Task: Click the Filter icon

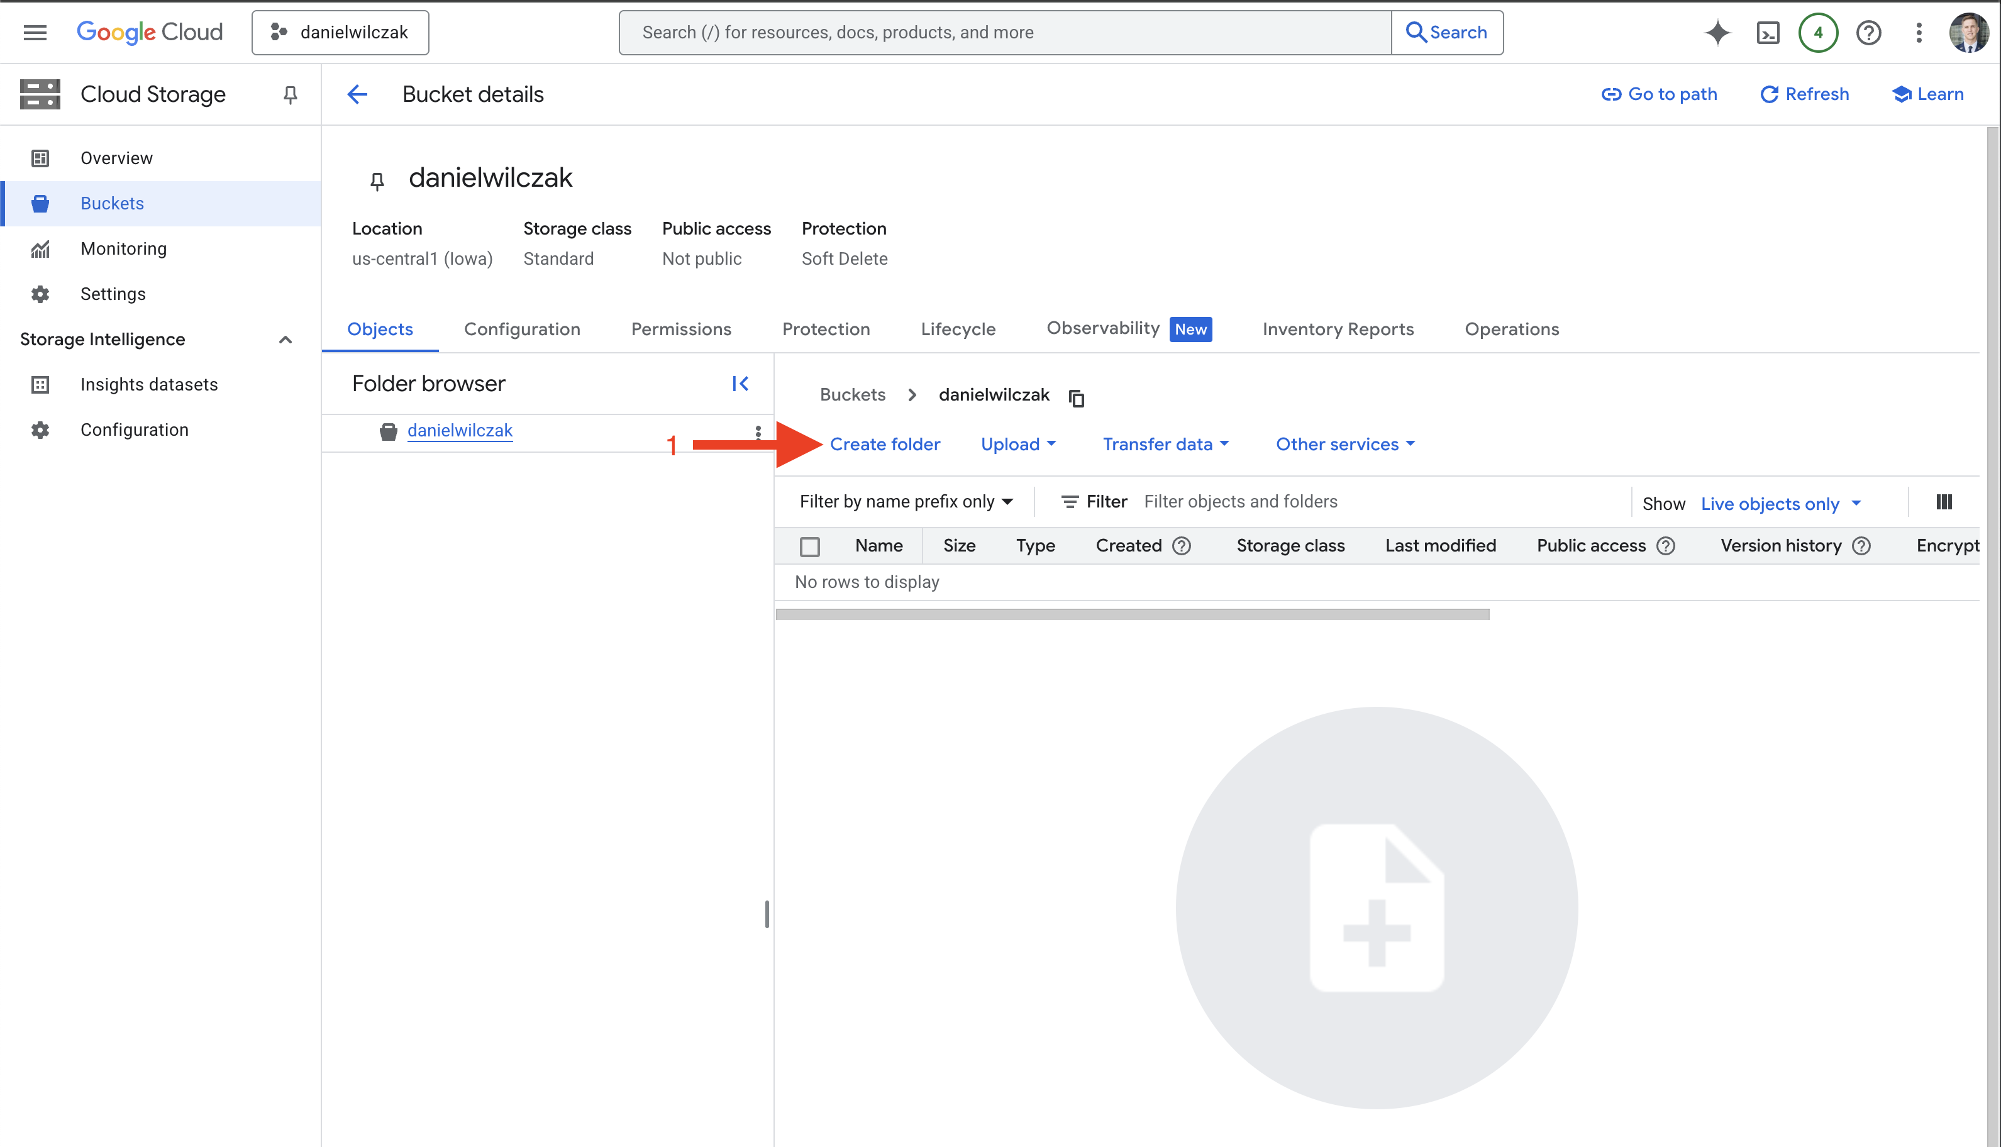Action: pyautogui.click(x=1070, y=502)
